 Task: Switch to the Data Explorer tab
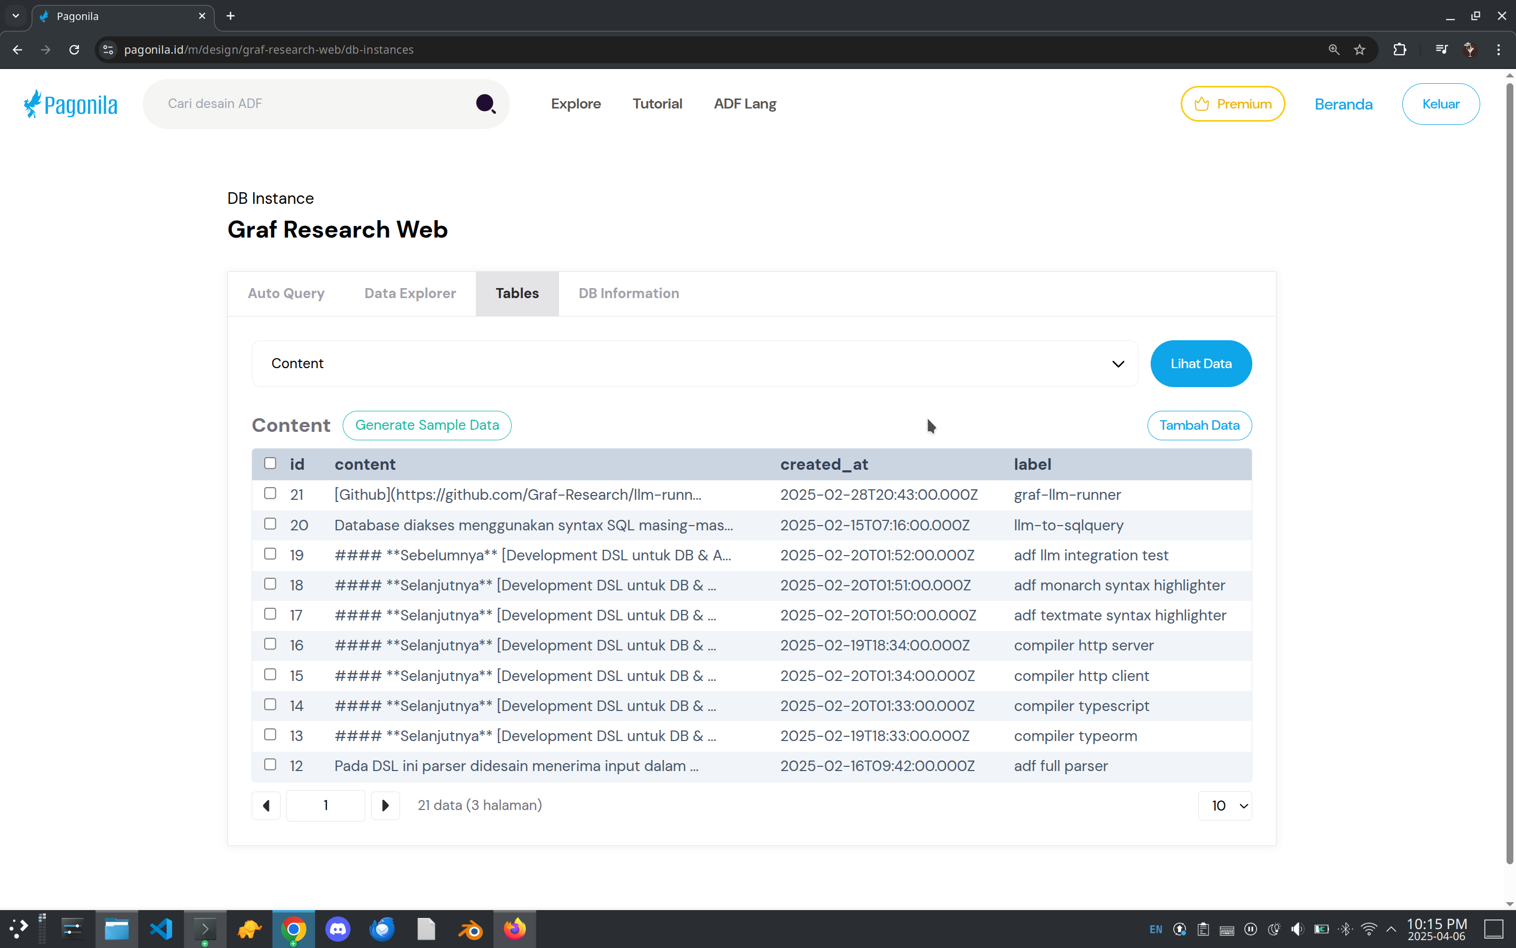(x=410, y=293)
